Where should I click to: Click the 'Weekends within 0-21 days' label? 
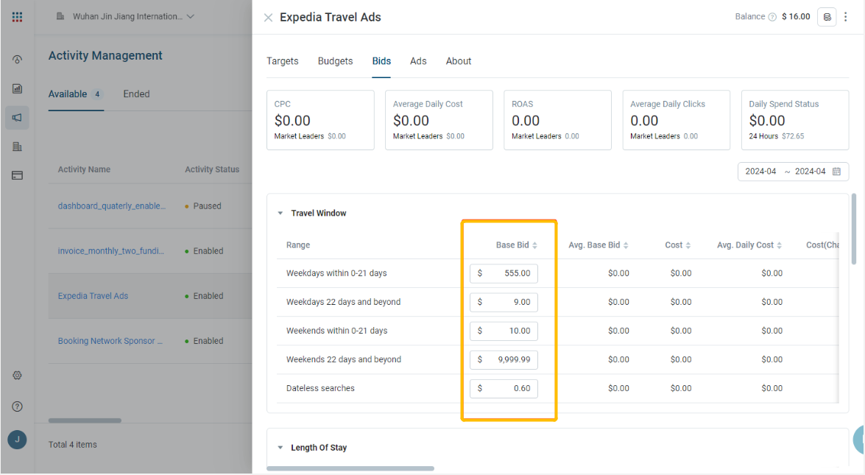(x=336, y=331)
